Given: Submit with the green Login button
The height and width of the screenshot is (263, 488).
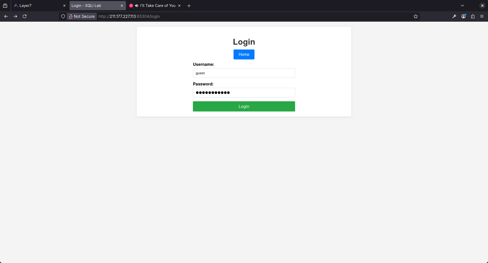Looking at the screenshot, I should (x=244, y=106).
